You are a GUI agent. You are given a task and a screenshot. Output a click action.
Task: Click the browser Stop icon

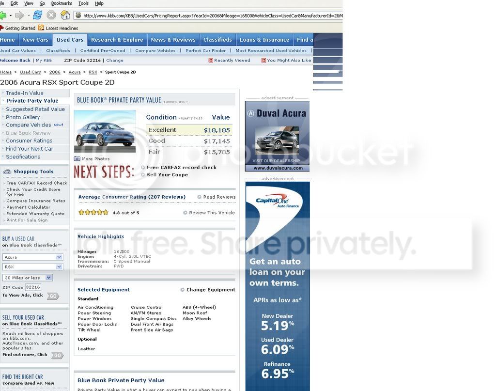coord(51,15)
